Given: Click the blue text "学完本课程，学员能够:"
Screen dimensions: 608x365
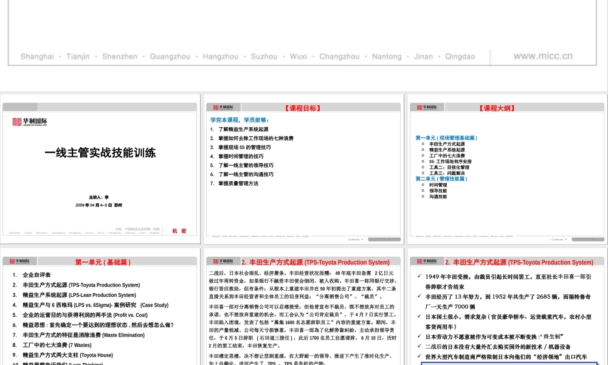Looking at the screenshot, I should (240, 120).
